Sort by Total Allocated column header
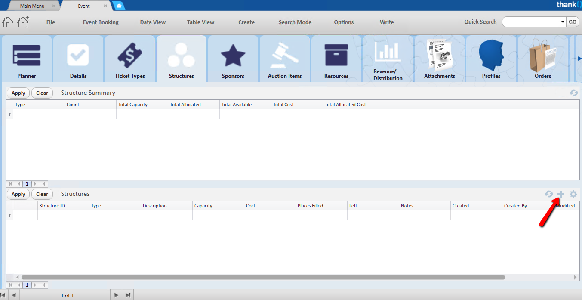The image size is (582, 300). pyautogui.click(x=194, y=105)
